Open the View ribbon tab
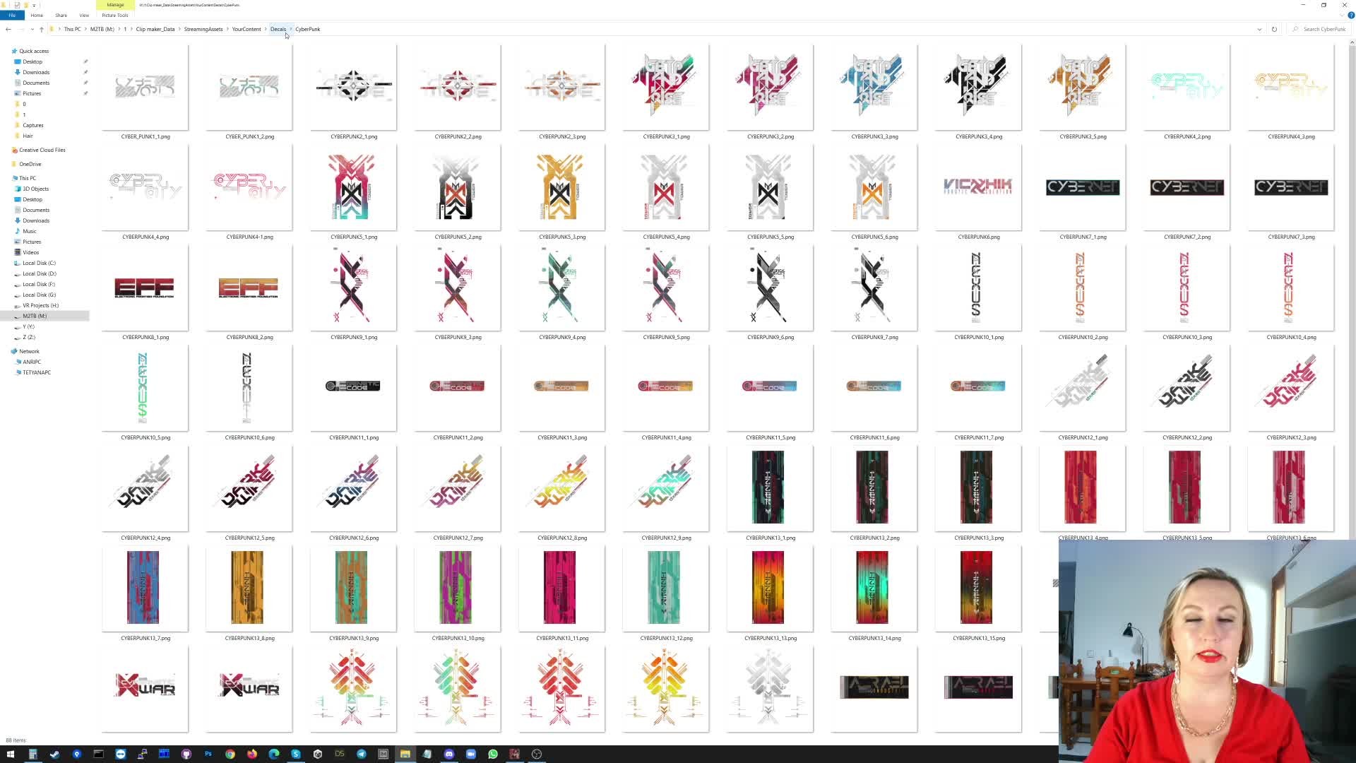 (x=84, y=15)
